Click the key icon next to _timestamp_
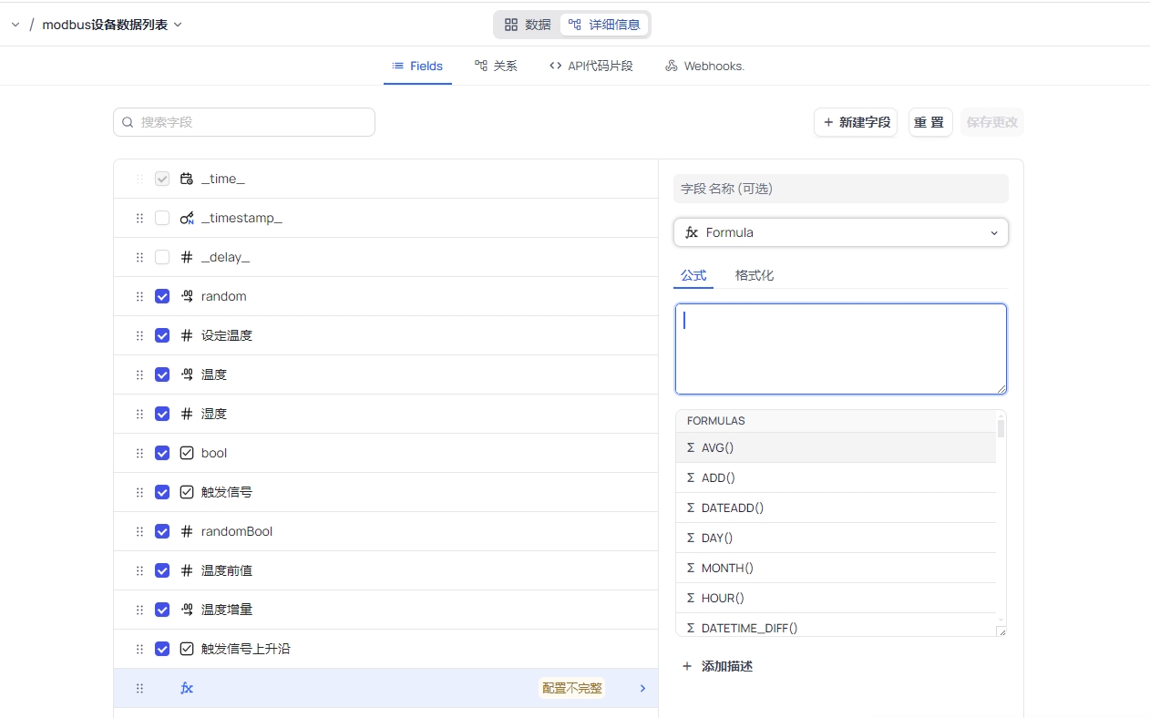Image resolution: width=1150 pixels, height=718 pixels. tap(187, 218)
